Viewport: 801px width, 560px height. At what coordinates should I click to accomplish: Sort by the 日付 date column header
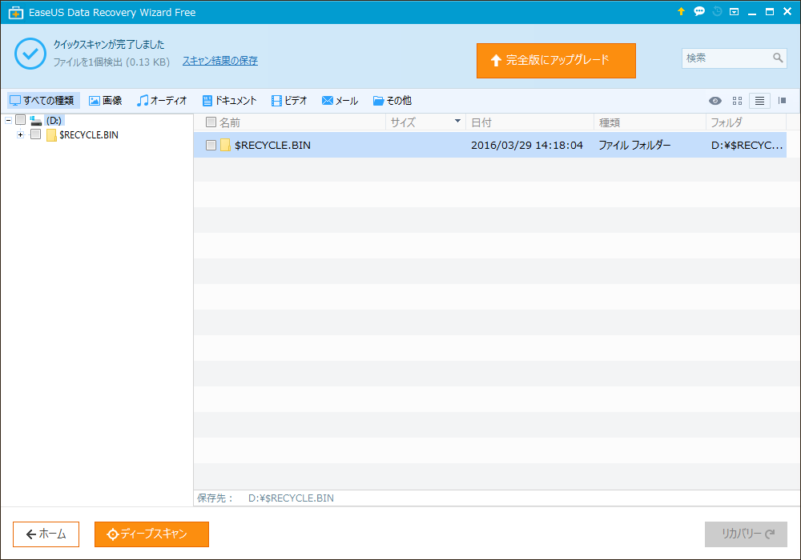[481, 122]
